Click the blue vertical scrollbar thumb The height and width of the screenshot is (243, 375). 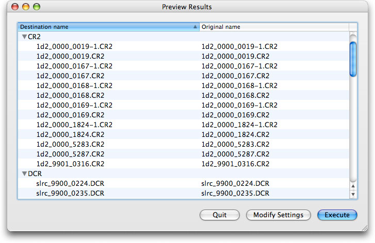tap(353, 59)
